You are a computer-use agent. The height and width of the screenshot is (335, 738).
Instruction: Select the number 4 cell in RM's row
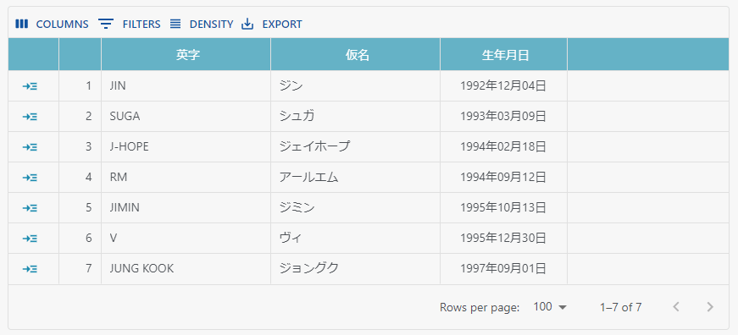pos(80,178)
